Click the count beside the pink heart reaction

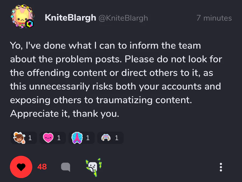59,138
